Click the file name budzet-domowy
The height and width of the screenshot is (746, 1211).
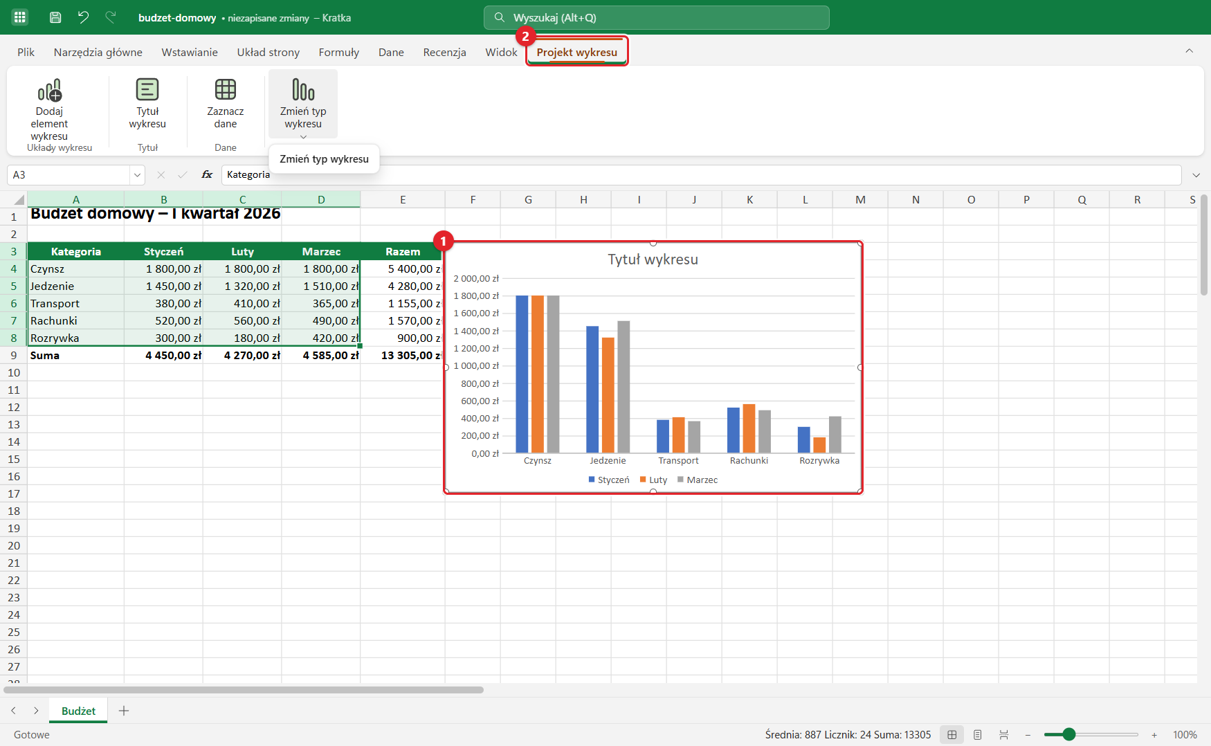pyautogui.click(x=177, y=18)
